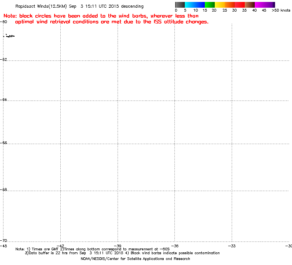Click the '-42' longitude axis label
Screen dimensions: 292x265
[x=60, y=246]
